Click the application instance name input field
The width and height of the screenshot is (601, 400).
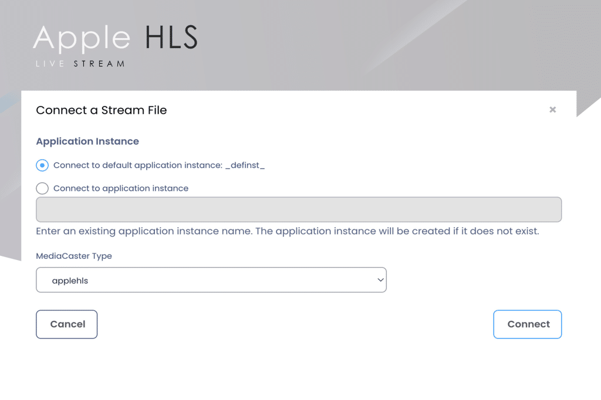(x=299, y=209)
